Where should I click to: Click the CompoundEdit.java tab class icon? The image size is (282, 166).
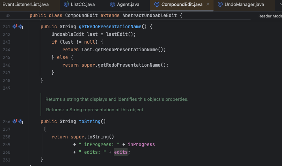pyautogui.click(x=157, y=5)
